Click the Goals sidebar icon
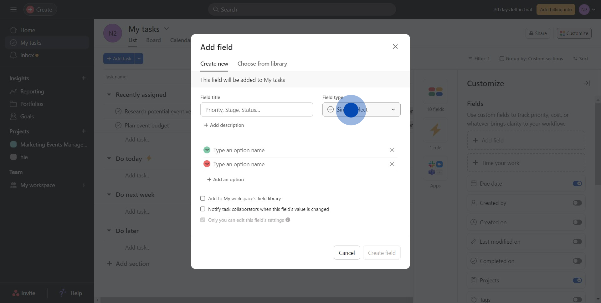 pyautogui.click(x=13, y=117)
